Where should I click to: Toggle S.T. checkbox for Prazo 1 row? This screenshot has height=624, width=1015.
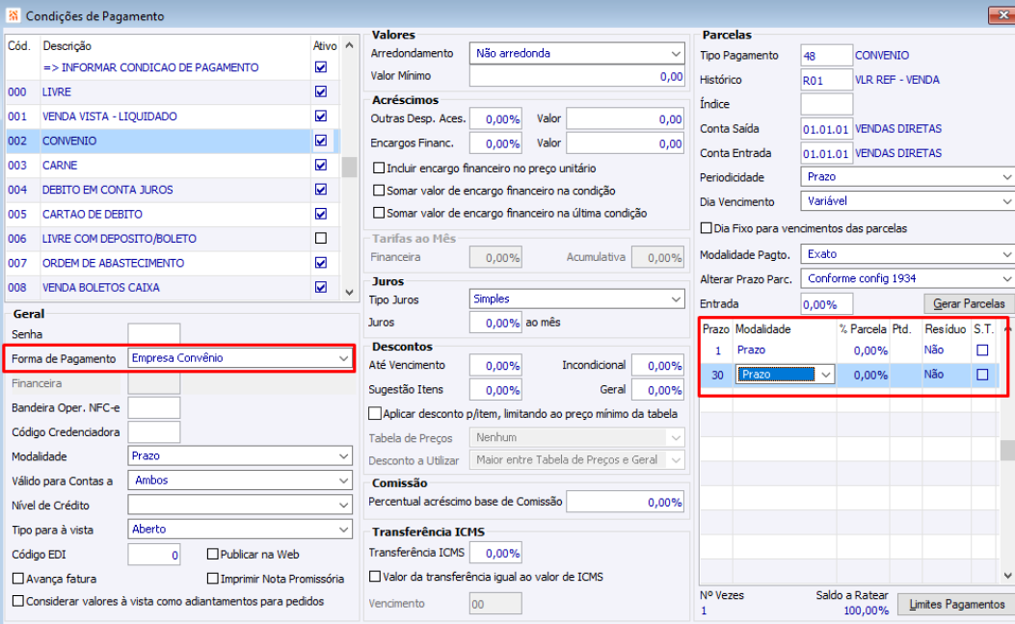[982, 351]
